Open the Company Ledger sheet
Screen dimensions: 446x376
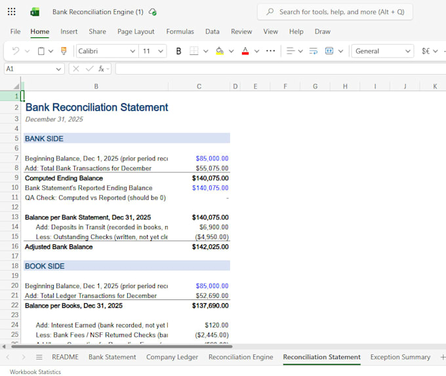coord(172,357)
